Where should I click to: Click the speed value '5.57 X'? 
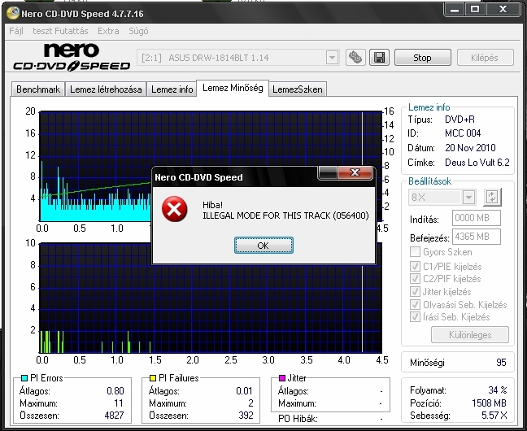pos(494,416)
